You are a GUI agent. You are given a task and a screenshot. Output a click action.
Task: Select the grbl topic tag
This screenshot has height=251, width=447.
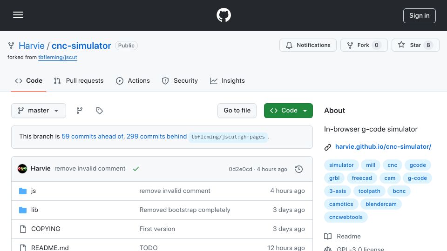pyautogui.click(x=334, y=178)
